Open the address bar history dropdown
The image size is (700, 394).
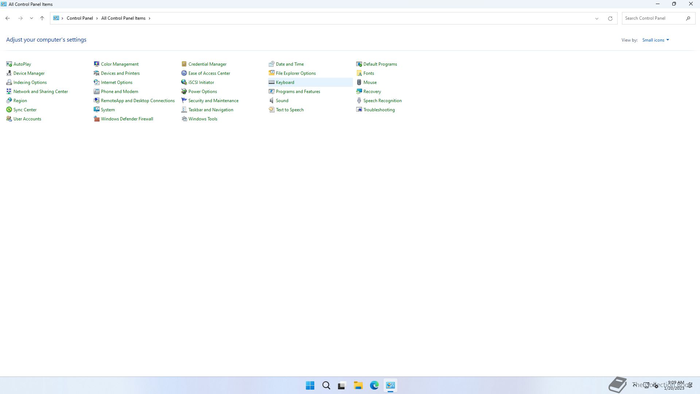pos(597,19)
